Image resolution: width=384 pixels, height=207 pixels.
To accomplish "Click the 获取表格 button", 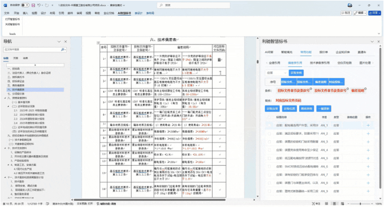I will (x=296, y=73).
